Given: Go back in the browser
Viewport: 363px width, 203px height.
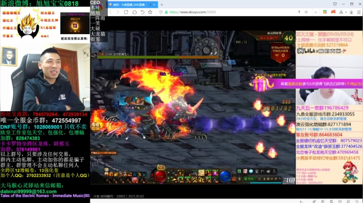Looking at the screenshot, I should 110,12.
